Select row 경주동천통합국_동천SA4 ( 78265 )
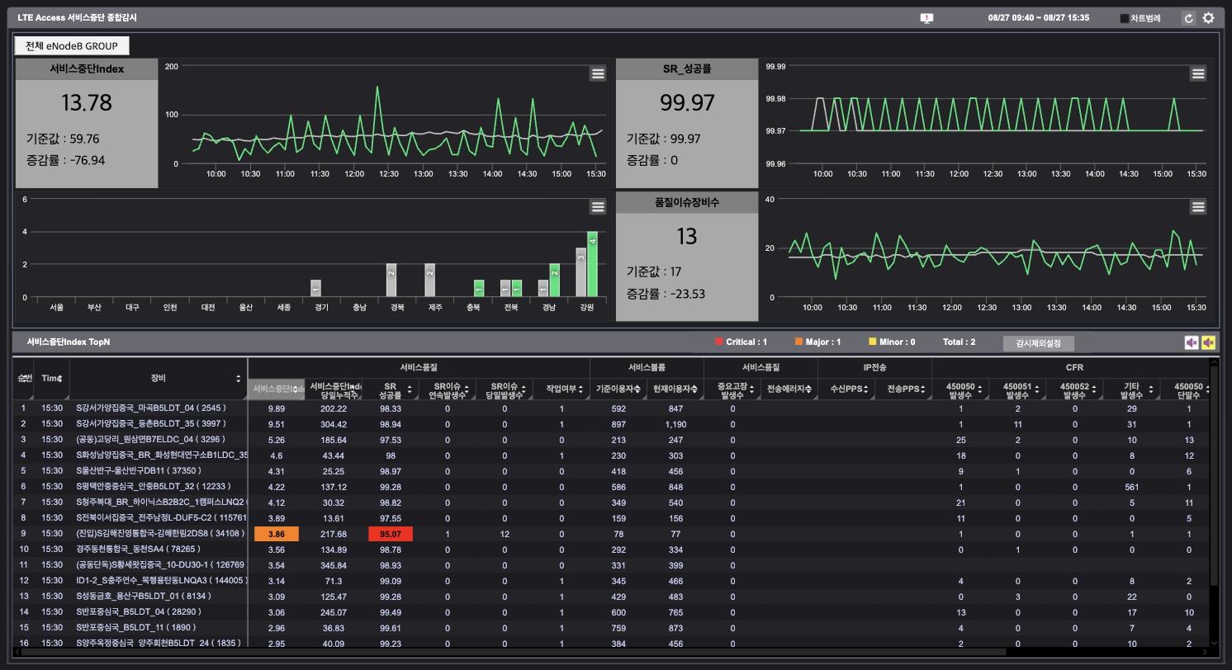This screenshot has width=1232, height=670. (611, 550)
